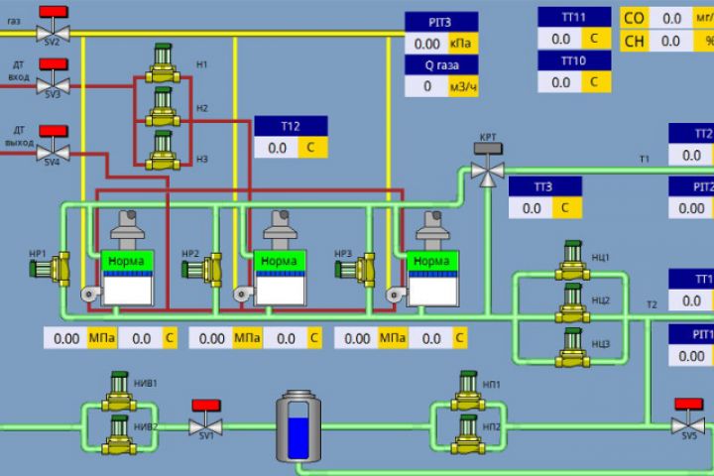Screen dimensions: 714x476
Task: Select feed pump НП1
Action: point(468,392)
